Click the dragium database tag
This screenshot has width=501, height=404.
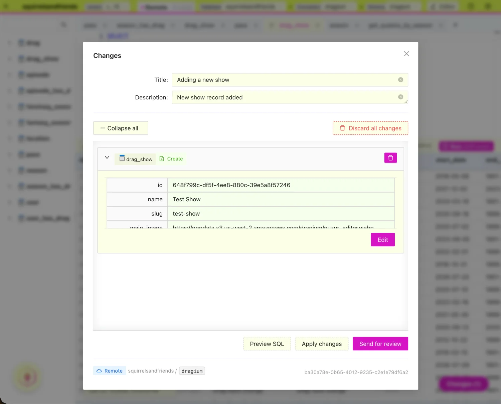click(192, 371)
